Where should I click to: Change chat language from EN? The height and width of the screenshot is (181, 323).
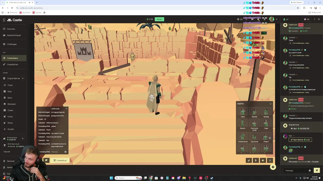pyautogui.click(x=307, y=19)
